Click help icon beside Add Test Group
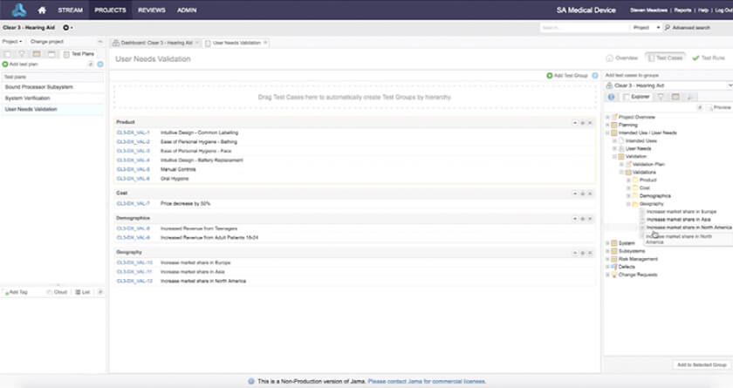Screen dimensions: 733x388 [595, 76]
